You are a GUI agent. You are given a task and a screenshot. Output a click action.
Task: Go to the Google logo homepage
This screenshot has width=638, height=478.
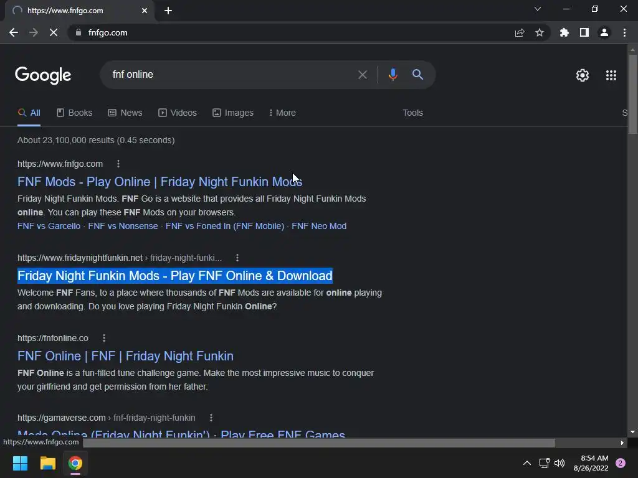[x=43, y=75]
